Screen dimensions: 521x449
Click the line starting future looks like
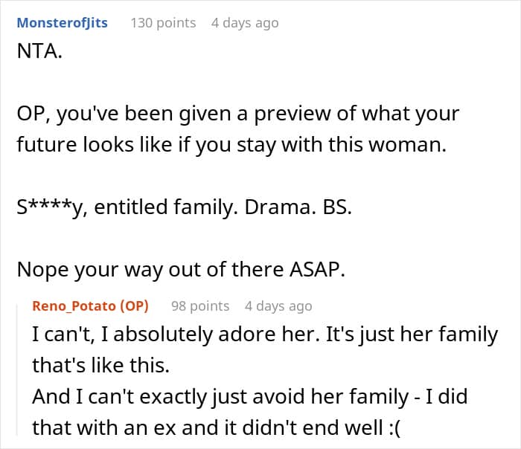click(x=231, y=145)
